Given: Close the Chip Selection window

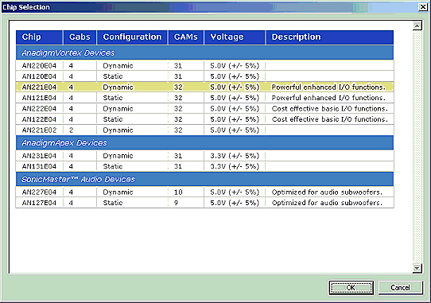Looking at the screenshot, I should coord(423,7).
